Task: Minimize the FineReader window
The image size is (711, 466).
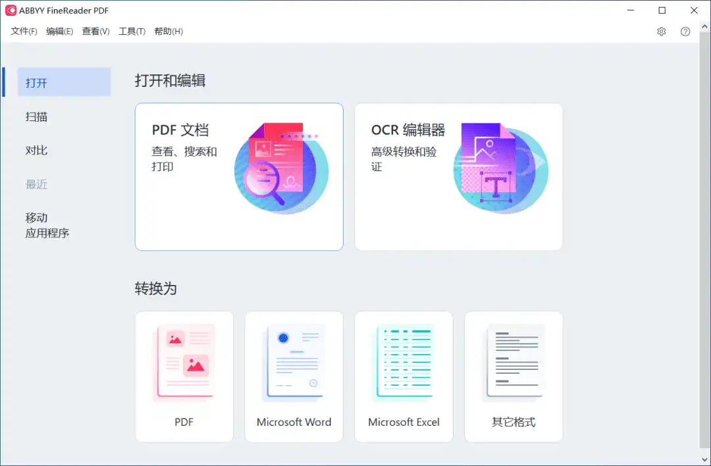Action: pyautogui.click(x=630, y=11)
